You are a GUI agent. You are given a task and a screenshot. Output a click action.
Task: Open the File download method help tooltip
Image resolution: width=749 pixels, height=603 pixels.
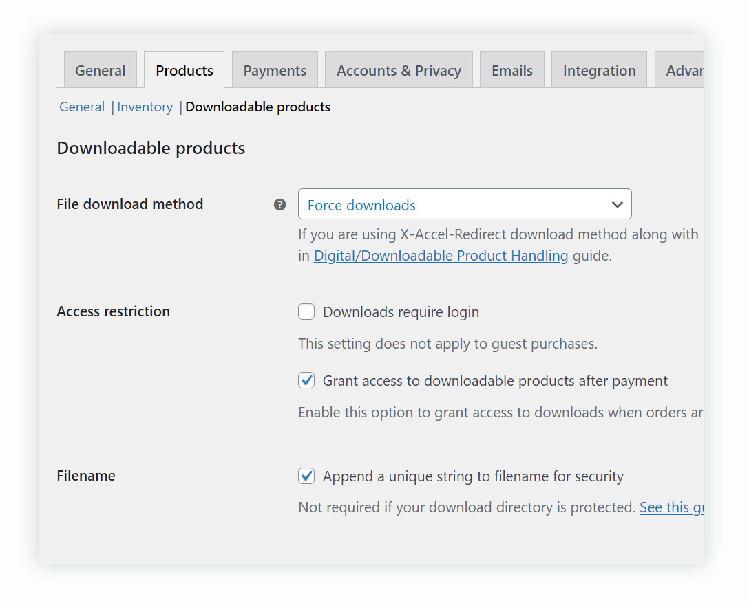[279, 204]
